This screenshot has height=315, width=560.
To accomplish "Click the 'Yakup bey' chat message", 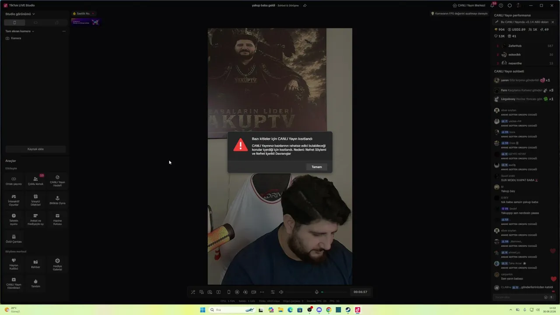I will [x=508, y=191].
